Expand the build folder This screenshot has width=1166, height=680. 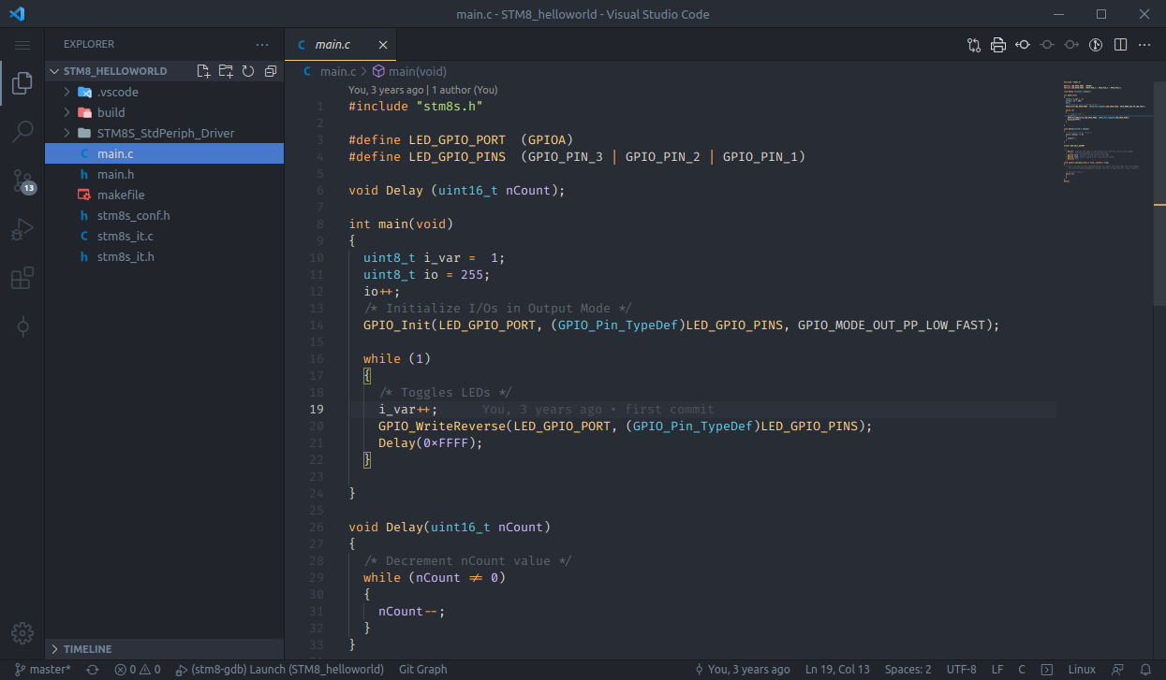click(x=164, y=112)
